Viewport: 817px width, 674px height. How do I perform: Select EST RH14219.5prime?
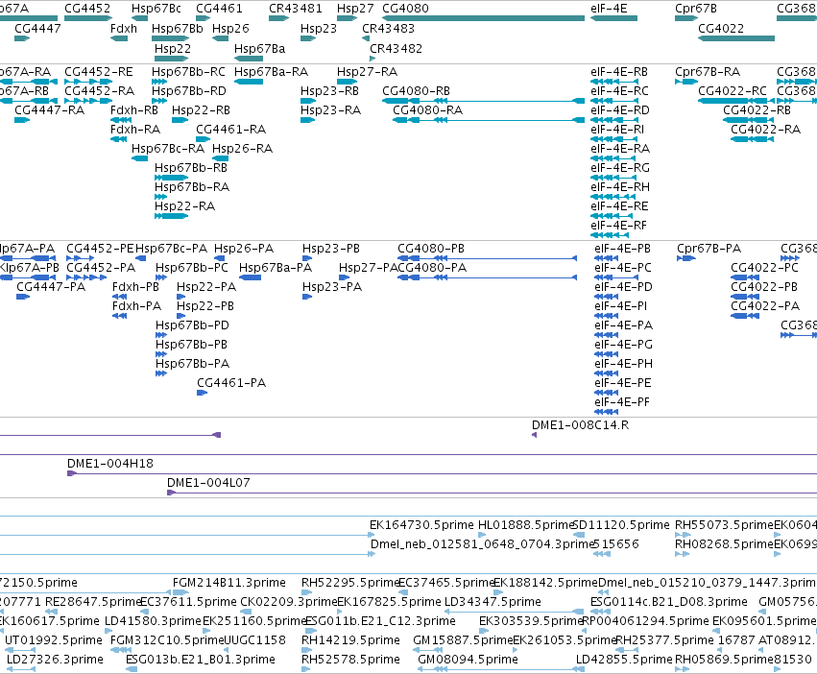350,639
